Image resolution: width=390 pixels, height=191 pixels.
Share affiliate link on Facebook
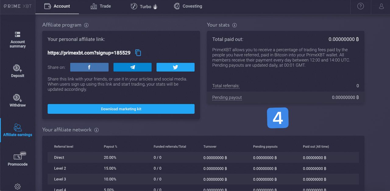point(89,67)
